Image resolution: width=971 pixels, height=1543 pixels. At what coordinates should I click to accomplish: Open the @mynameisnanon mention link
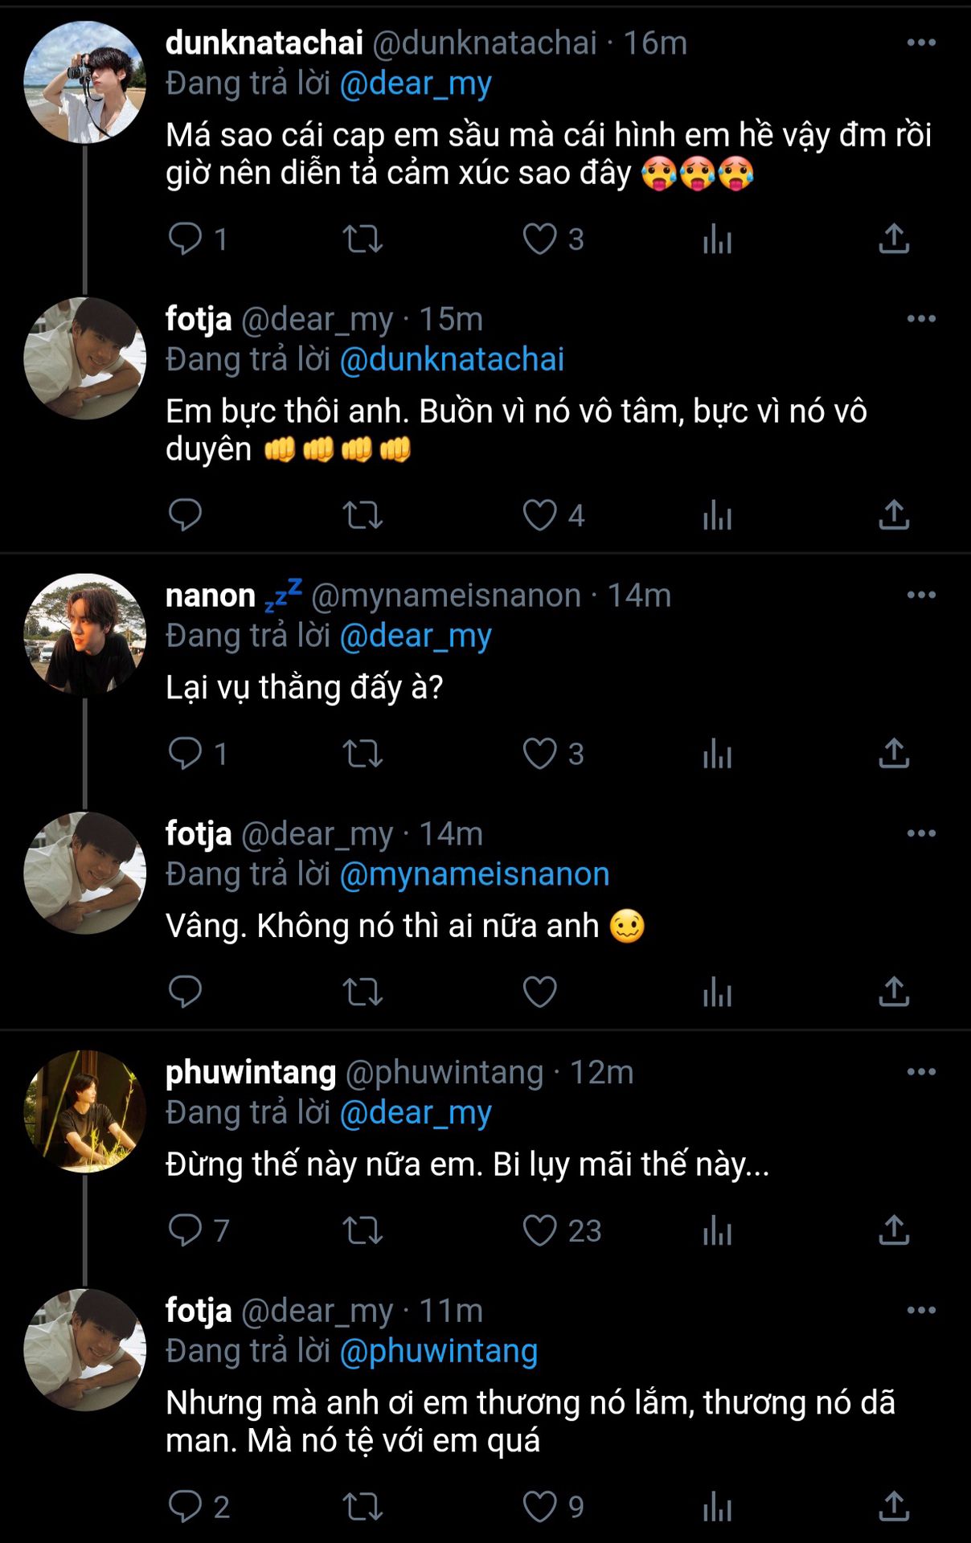tap(474, 874)
